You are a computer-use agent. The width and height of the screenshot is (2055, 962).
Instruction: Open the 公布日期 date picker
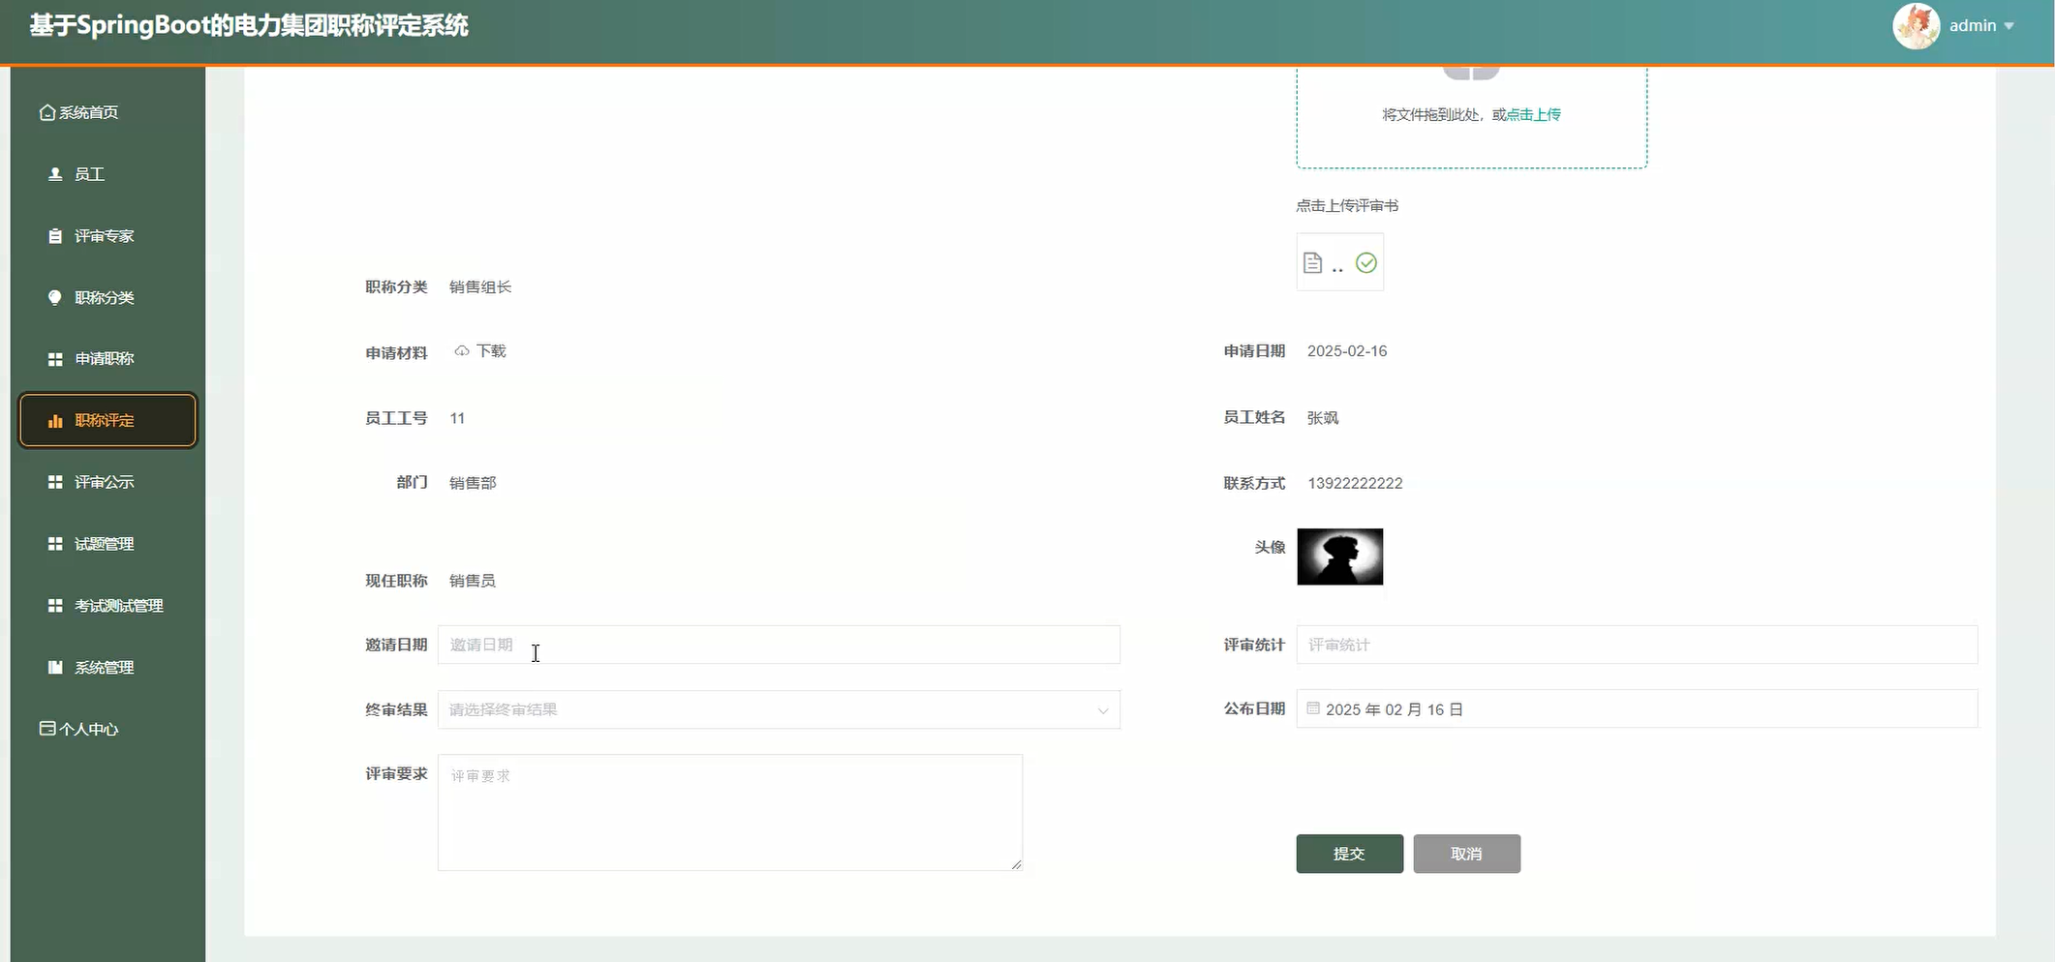(1637, 708)
